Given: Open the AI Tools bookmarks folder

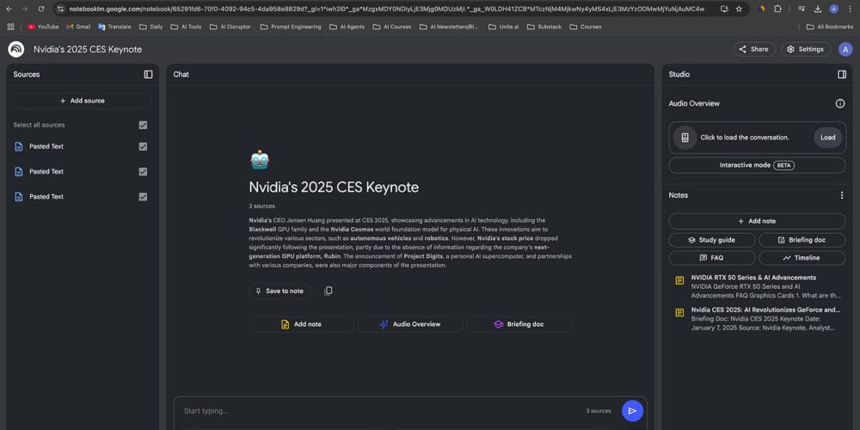Looking at the screenshot, I should (x=186, y=27).
